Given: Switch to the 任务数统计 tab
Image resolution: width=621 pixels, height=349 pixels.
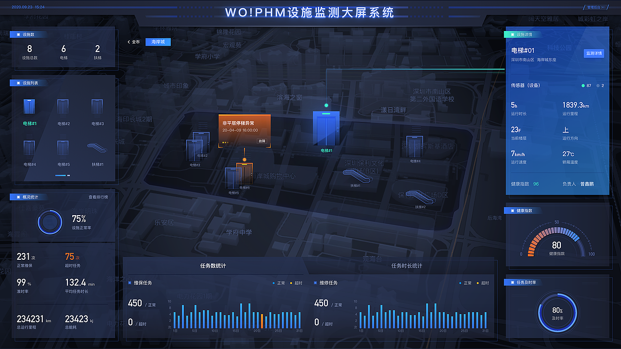Looking at the screenshot, I should [x=213, y=266].
